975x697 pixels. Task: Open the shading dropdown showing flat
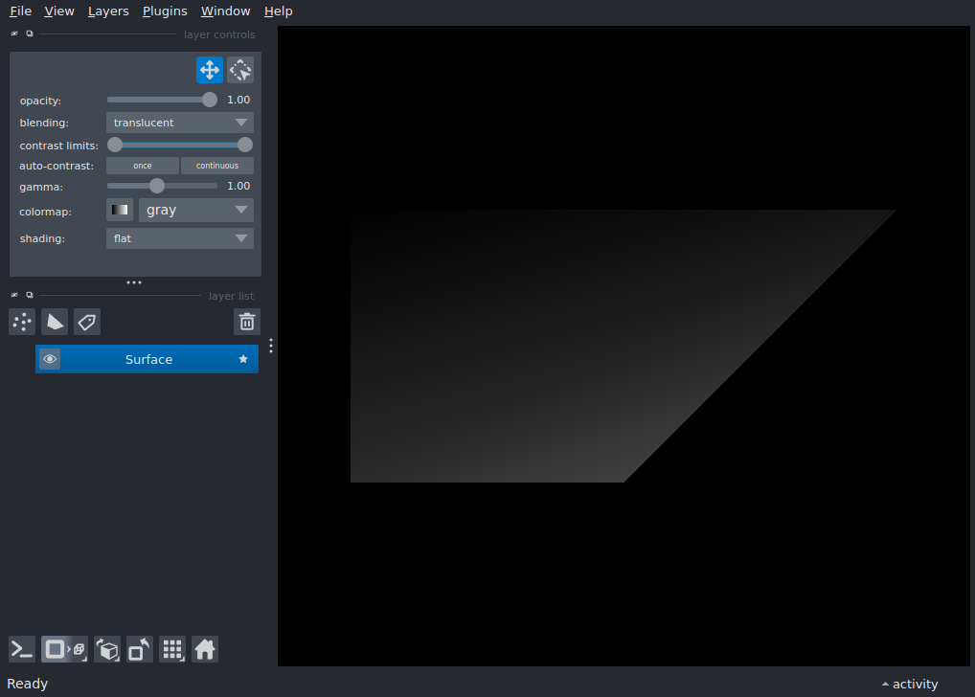point(179,238)
